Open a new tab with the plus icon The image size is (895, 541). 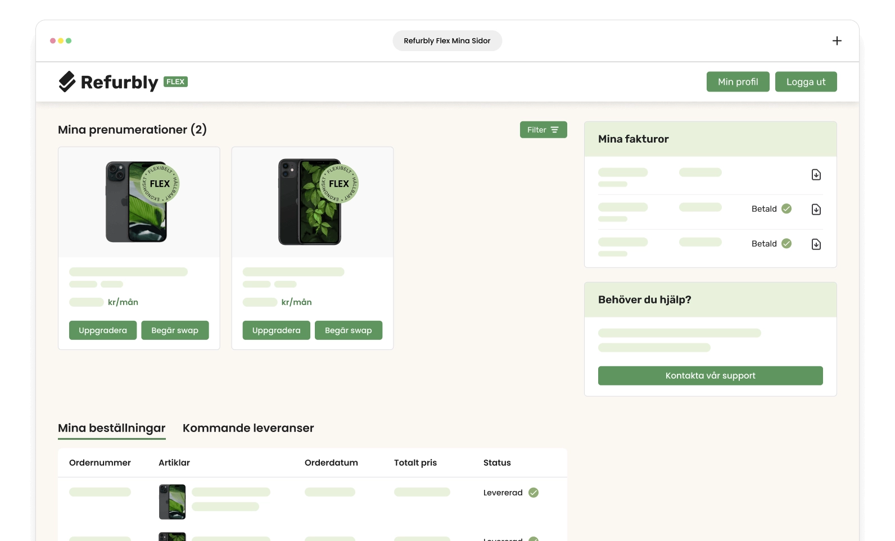[x=837, y=40]
